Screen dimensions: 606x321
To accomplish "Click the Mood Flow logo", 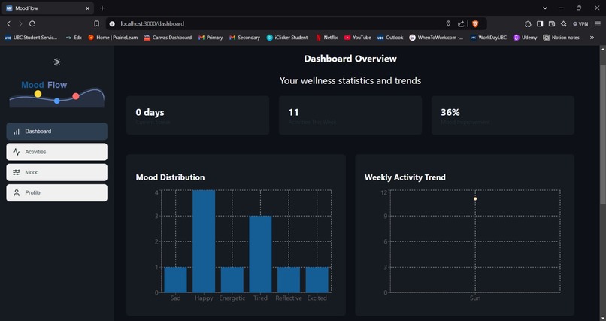I will (57, 92).
